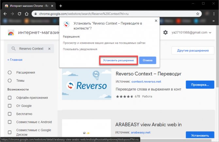Close the Chrome Web Store tab
219x142 pixels.
click(52, 6)
